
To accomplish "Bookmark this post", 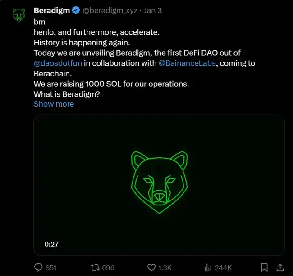I will (x=265, y=267).
